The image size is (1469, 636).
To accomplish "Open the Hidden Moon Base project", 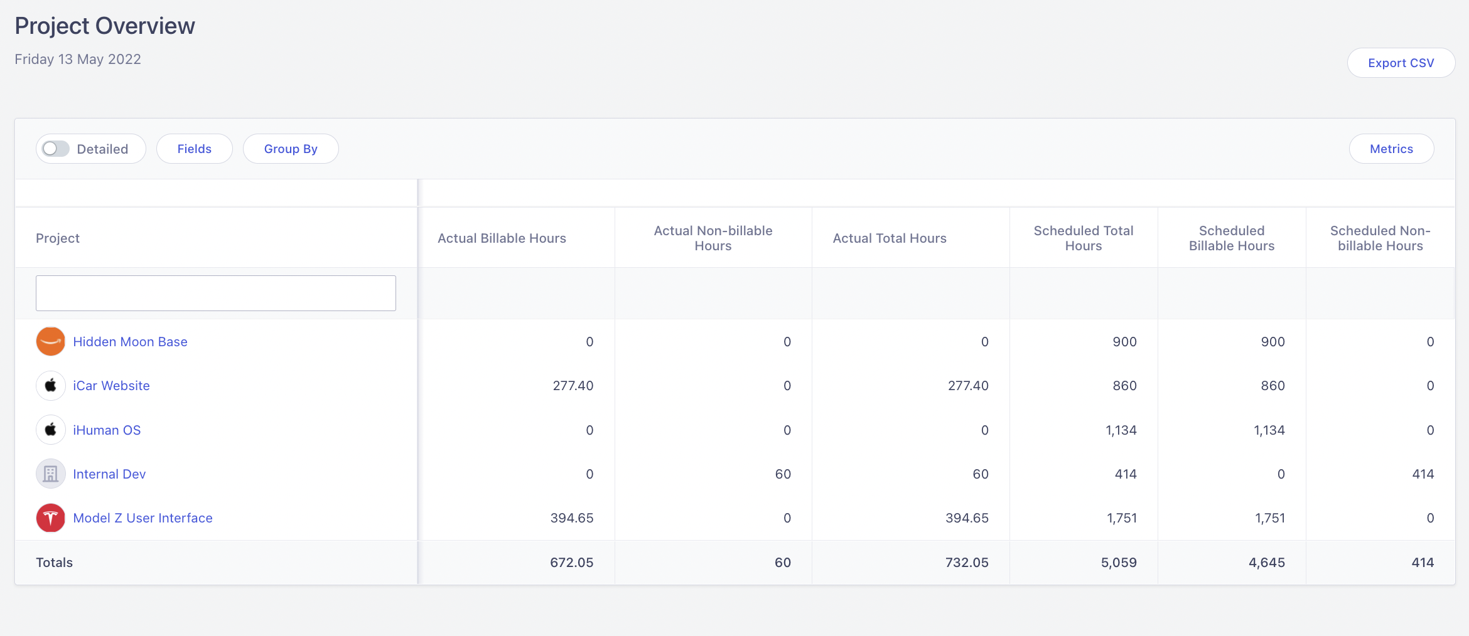I will (x=130, y=342).
